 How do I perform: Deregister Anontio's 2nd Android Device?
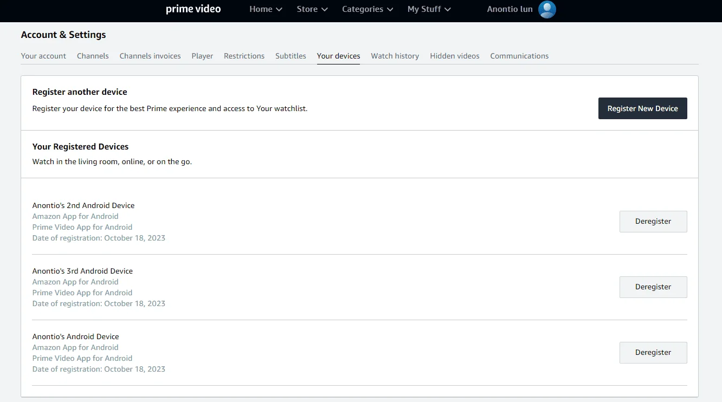pyautogui.click(x=653, y=222)
